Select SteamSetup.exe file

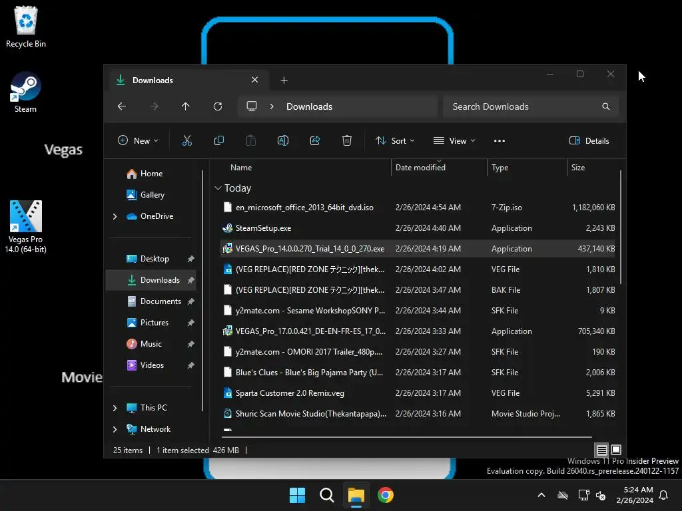tap(418, 228)
